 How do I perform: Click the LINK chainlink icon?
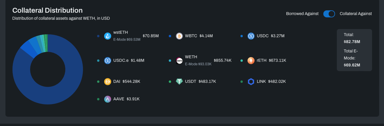pos(251,82)
